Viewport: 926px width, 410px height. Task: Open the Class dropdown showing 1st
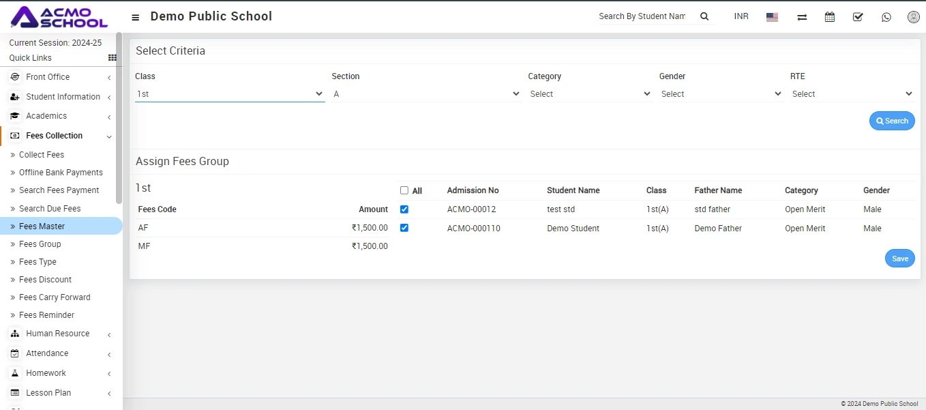[x=229, y=94]
